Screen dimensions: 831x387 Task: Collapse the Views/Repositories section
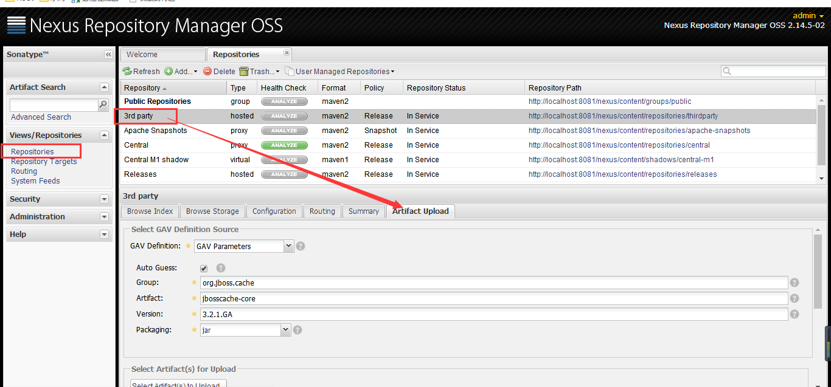pos(104,135)
